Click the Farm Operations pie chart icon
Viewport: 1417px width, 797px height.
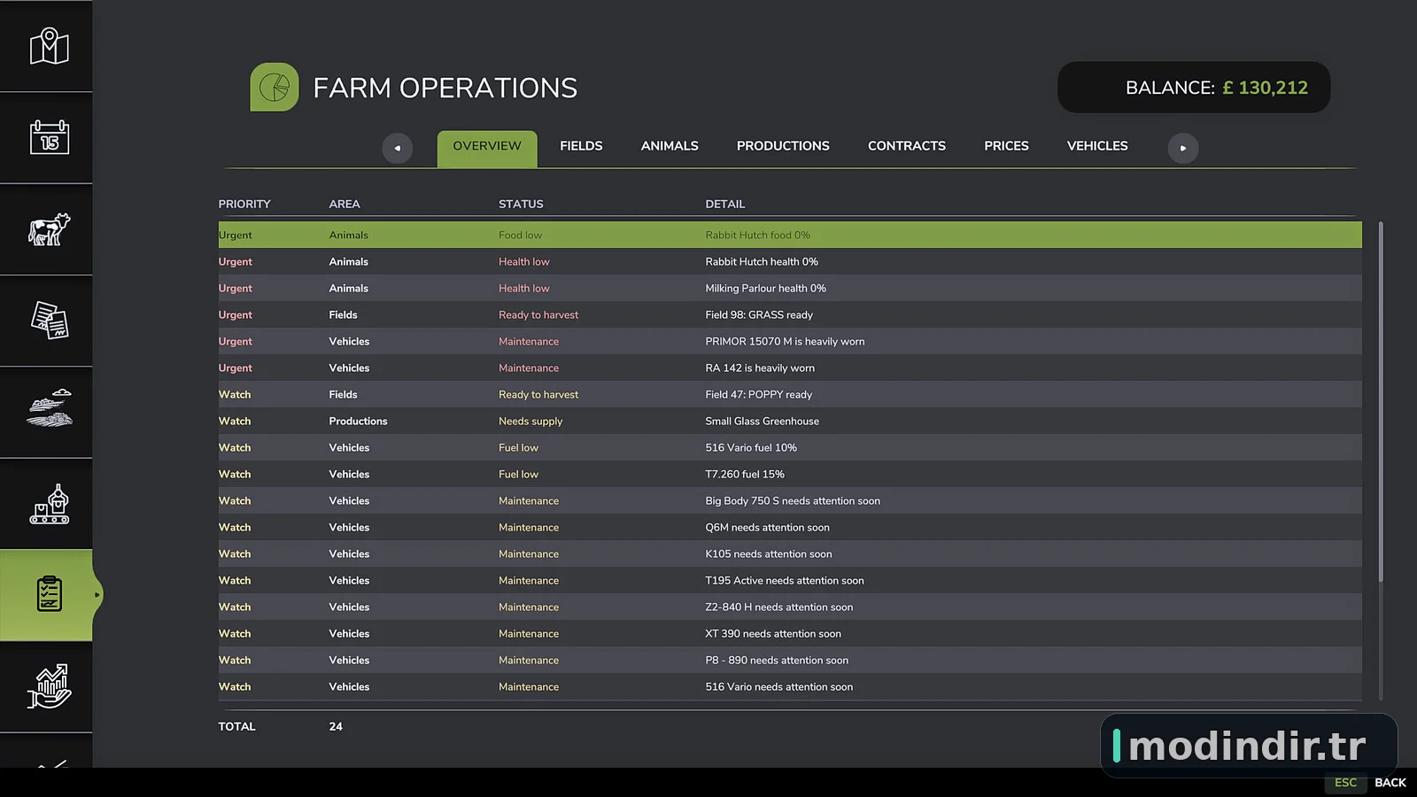click(275, 87)
